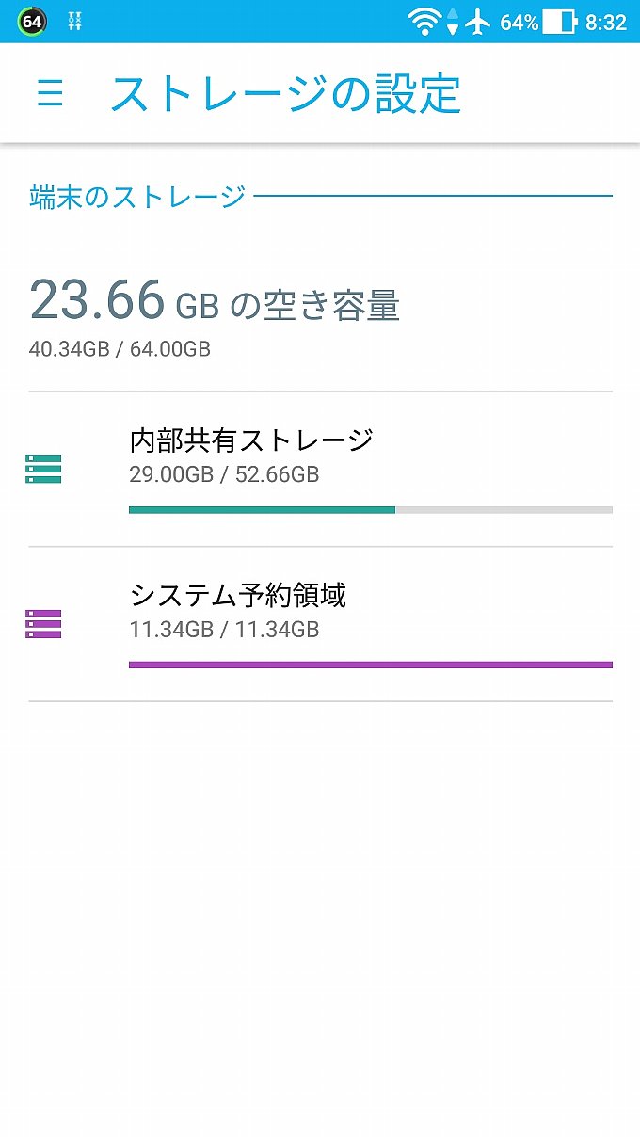The height and width of the screenshot is (1137, 640).
Task: Tap the data transfer arrows icon
Action: [453, 22]
